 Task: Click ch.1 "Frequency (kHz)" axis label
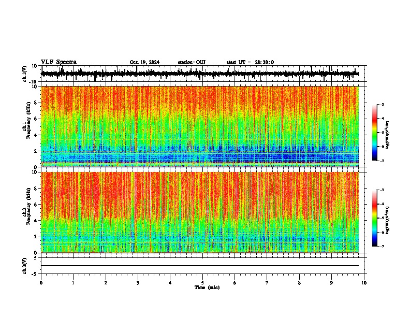tap(28, 120)
